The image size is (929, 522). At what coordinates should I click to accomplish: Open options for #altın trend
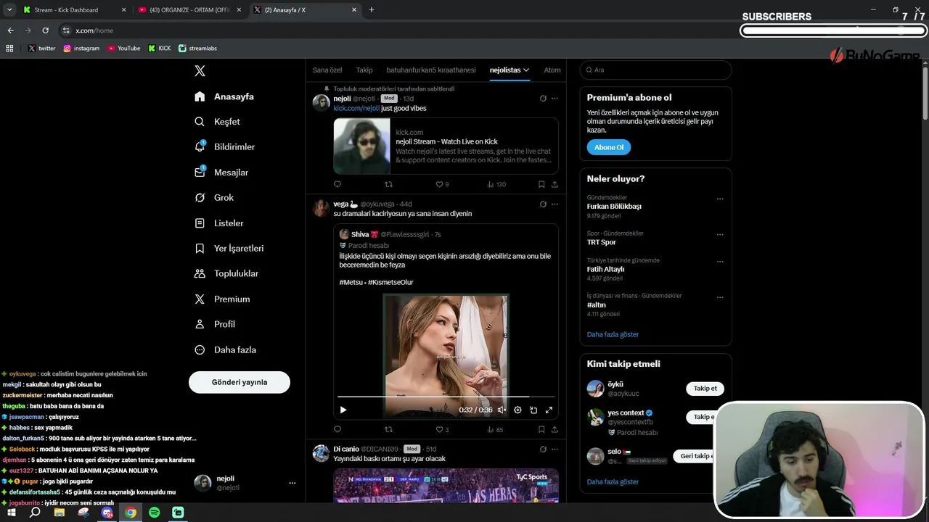pos(720,297)
